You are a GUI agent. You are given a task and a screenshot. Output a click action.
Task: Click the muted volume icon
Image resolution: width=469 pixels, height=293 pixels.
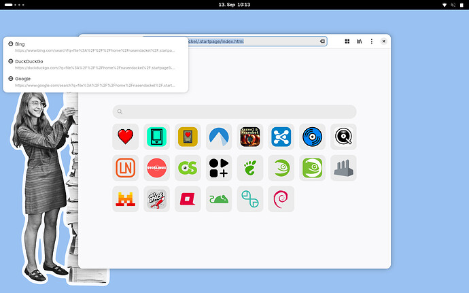(453, 5)
